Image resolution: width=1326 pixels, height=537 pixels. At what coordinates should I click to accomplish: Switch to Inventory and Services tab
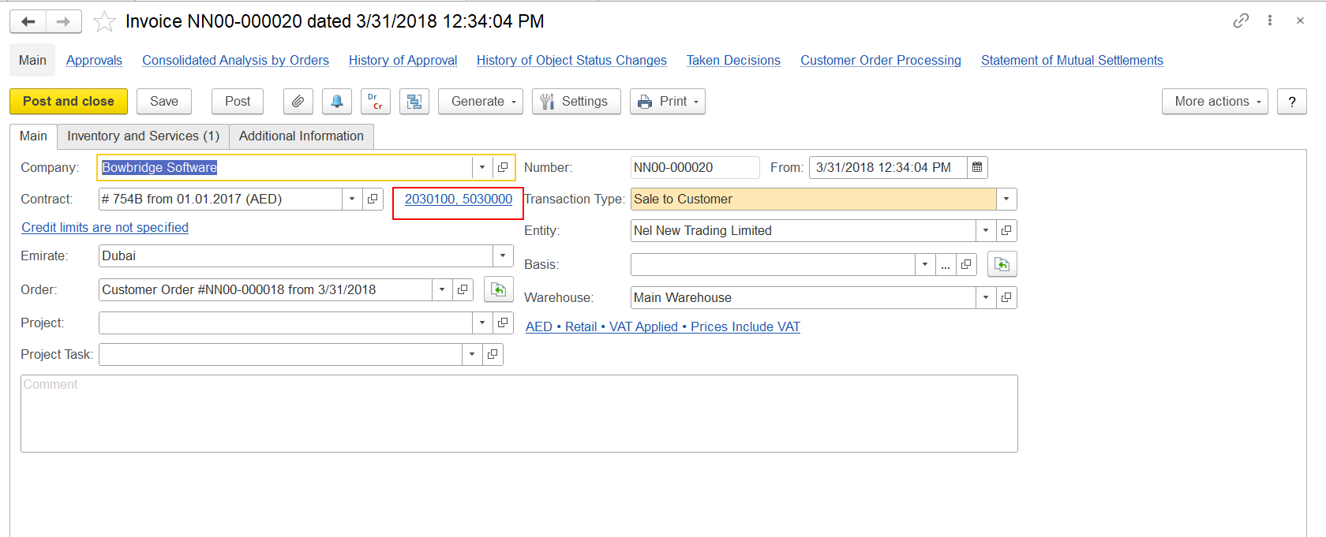[143, 136]
